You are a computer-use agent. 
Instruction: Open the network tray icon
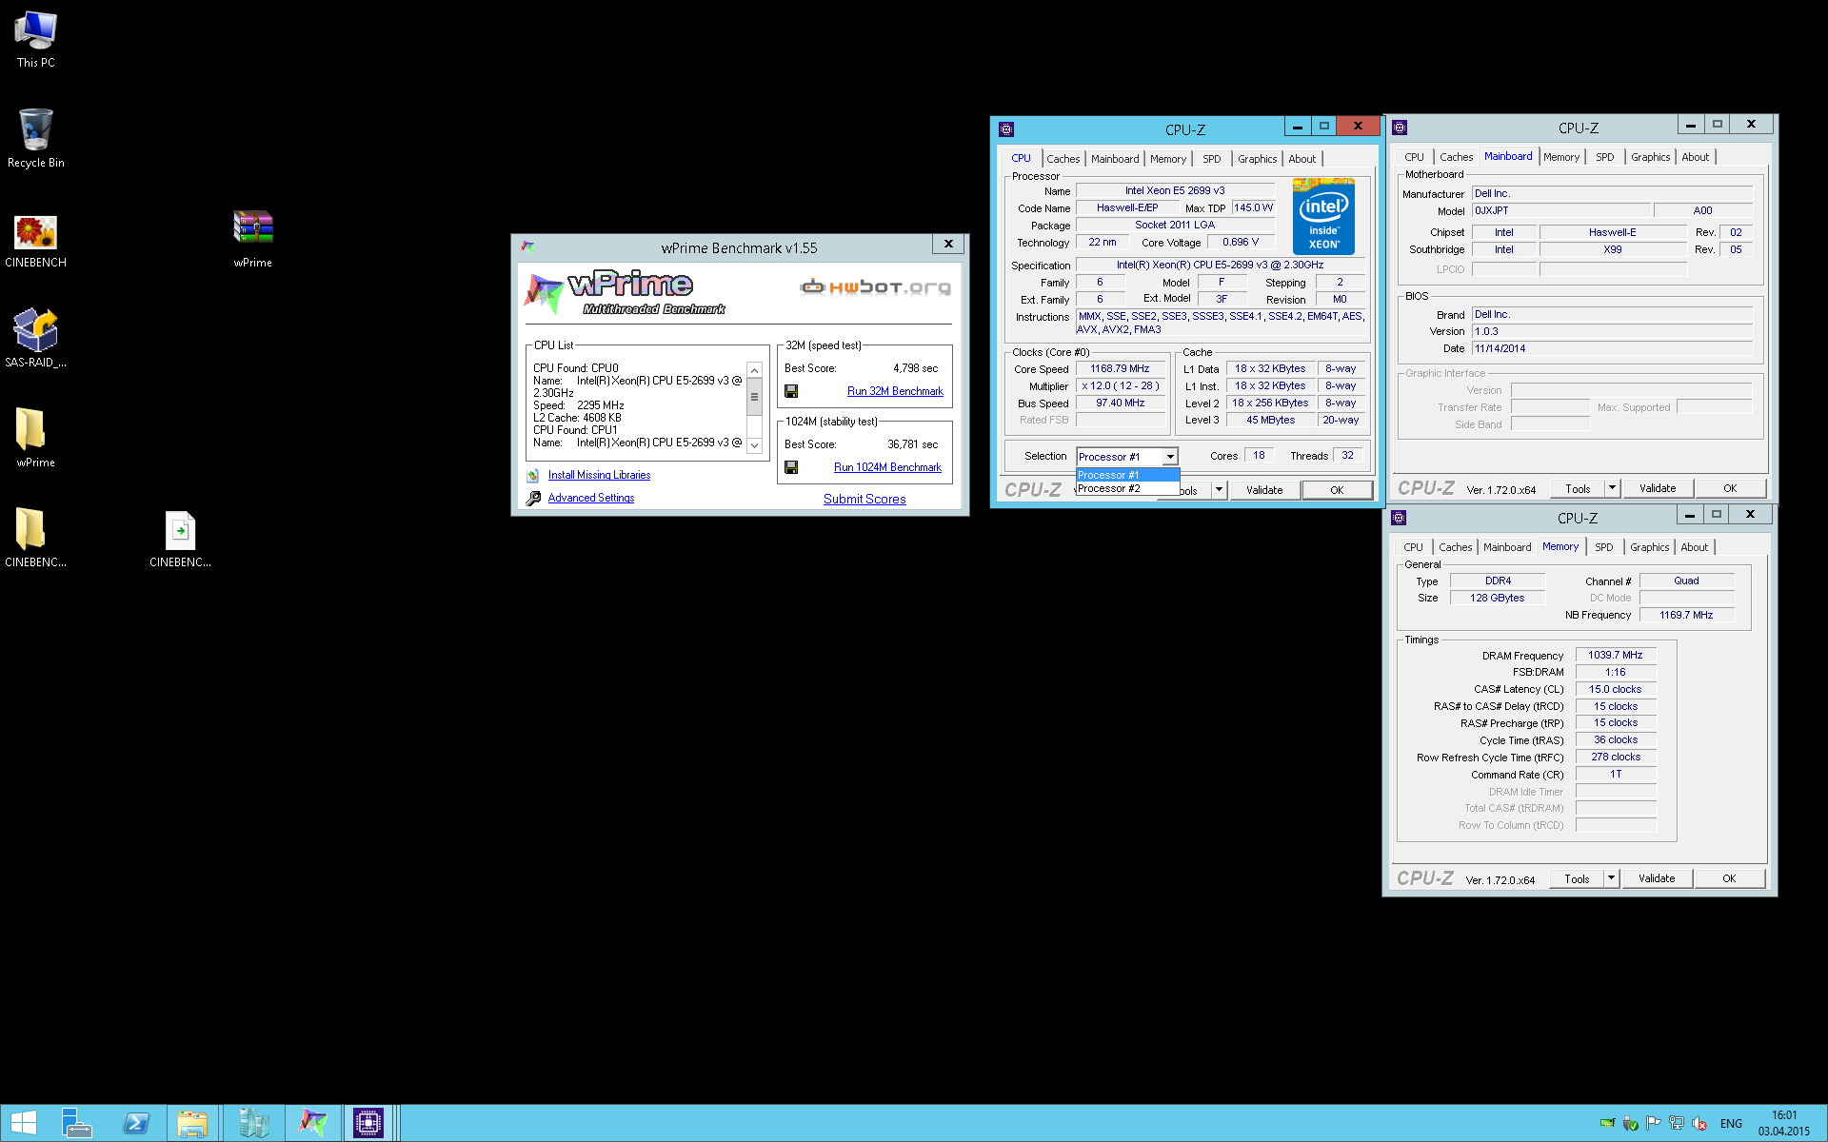(1677, 1123)
